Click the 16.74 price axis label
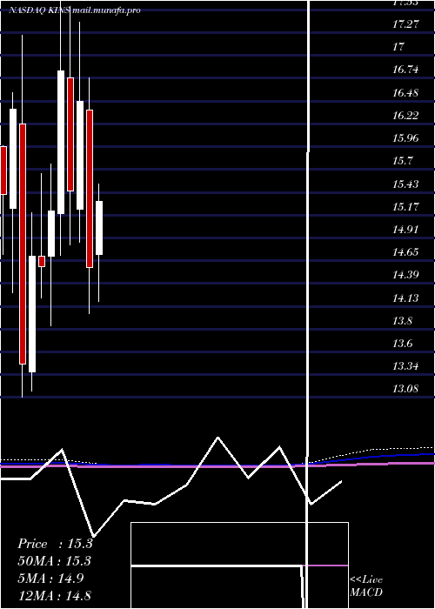 (x=405, y=70)
